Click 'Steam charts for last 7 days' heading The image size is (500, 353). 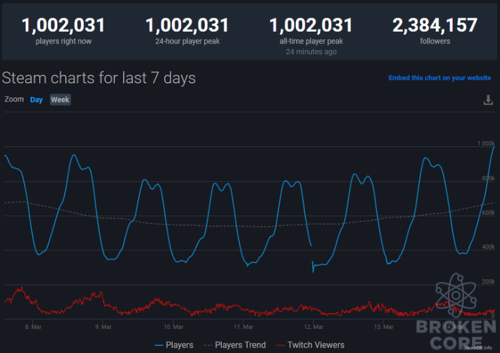coord(99,78)
